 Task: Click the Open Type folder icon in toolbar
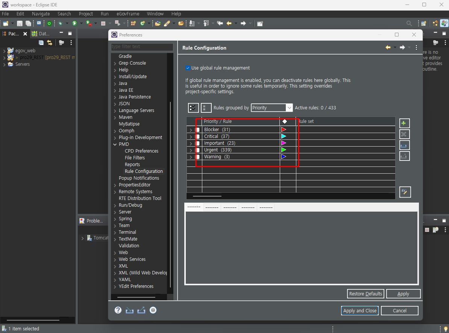click(158, 23)
